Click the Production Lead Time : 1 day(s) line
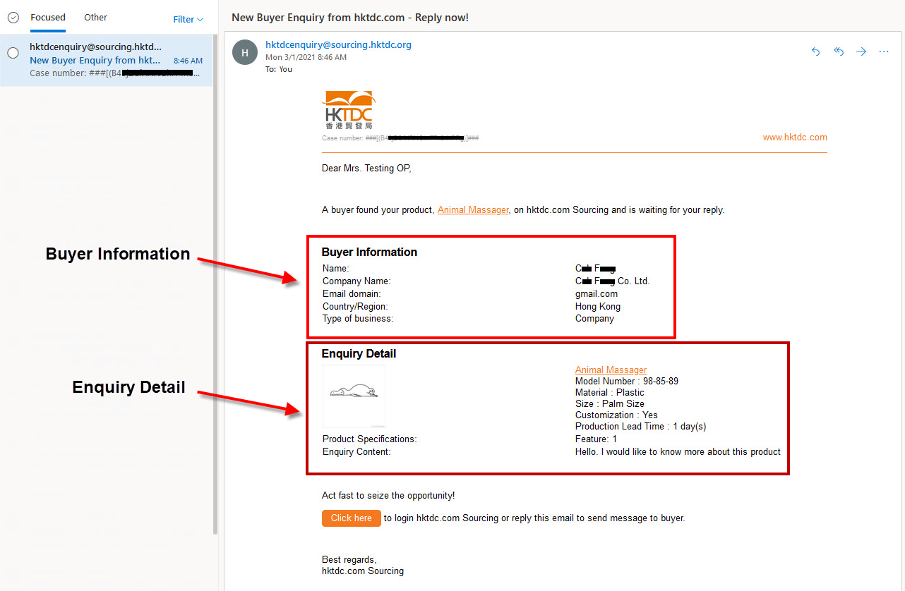The width and height of the screenshot is (905, 591). pos(641,427)
